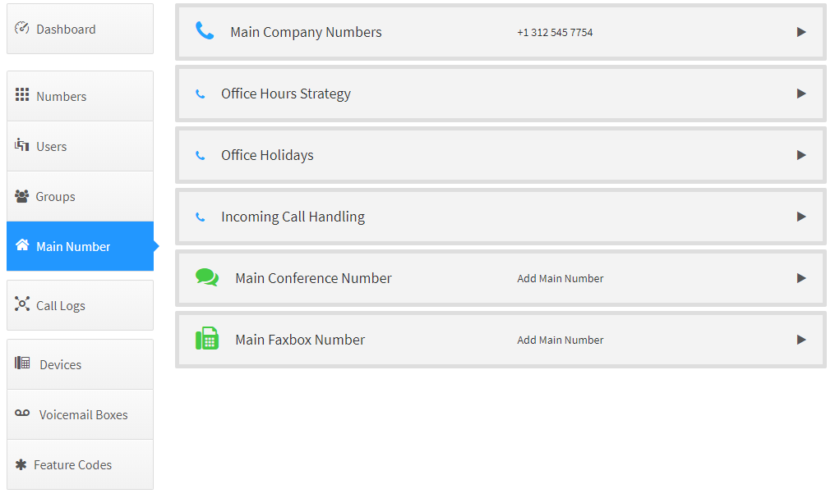
Task: Open the Dashboard menu item
Action: click(80, 29)
